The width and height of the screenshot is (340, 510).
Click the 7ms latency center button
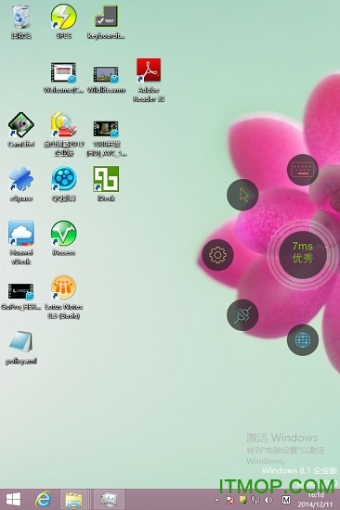point(303,255)
